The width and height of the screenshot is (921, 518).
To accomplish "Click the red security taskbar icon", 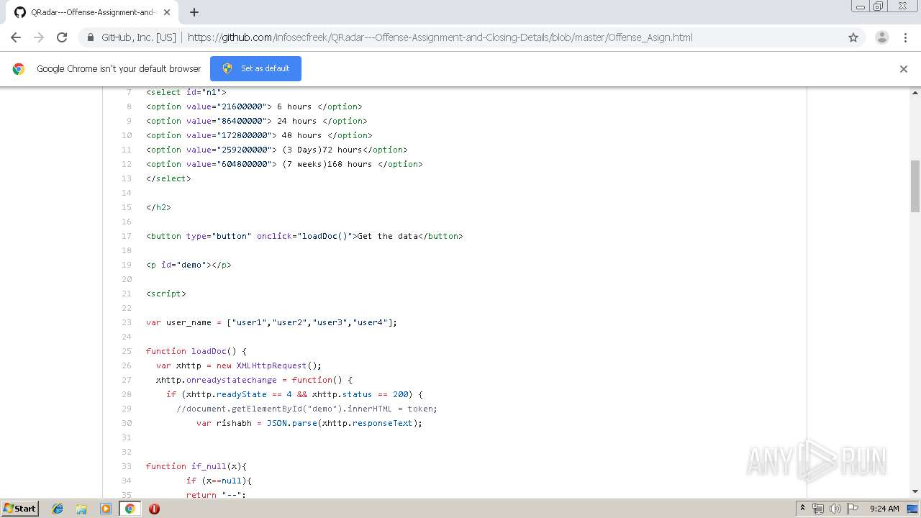I will click(x=154, y=509).
